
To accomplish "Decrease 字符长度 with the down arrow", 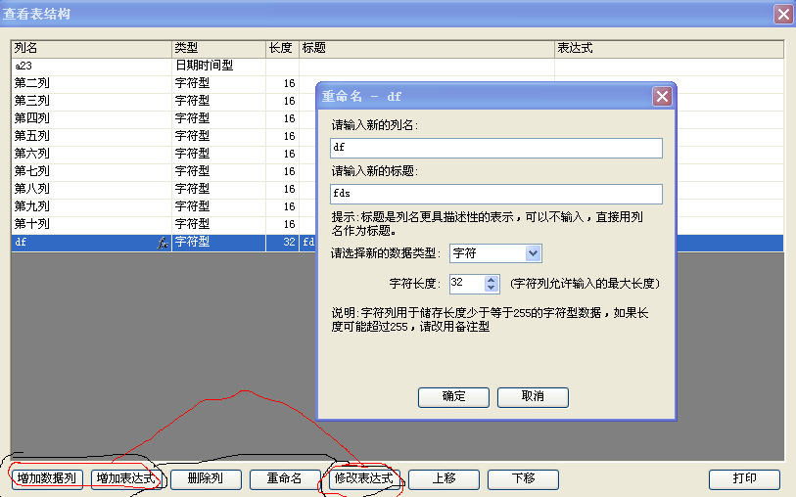I will [492, 289].
